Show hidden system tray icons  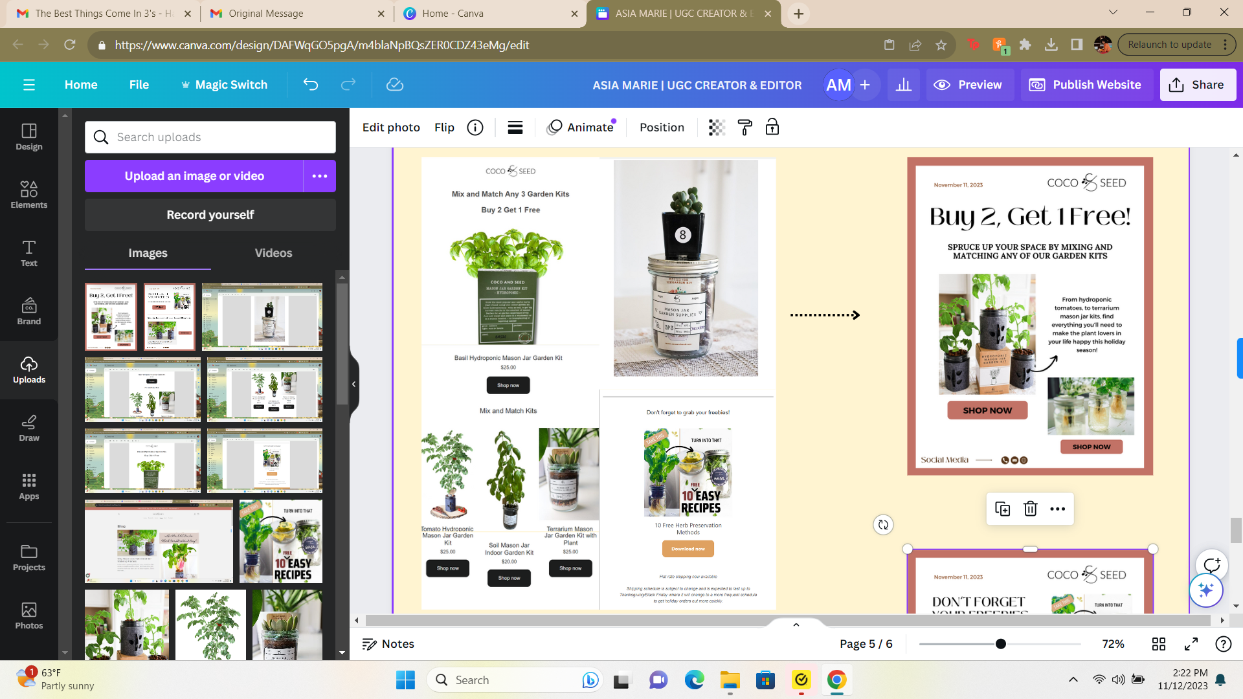click(x=1073, y=680)
